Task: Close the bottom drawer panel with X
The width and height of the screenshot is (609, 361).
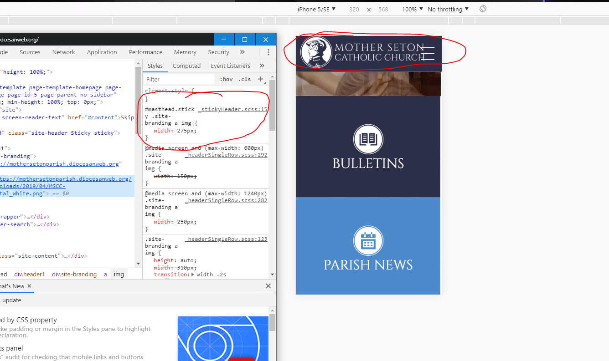Action: (268, 286)
